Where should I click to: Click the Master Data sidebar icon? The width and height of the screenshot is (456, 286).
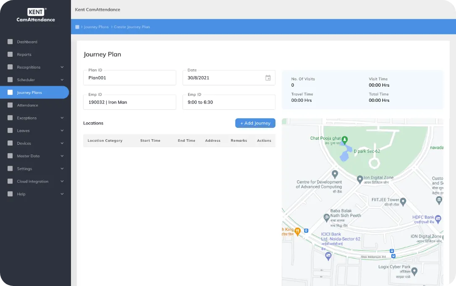(10, 156)
